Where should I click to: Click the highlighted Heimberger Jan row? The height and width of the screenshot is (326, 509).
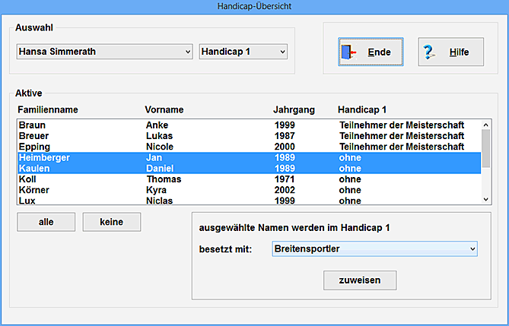(248, 157)
